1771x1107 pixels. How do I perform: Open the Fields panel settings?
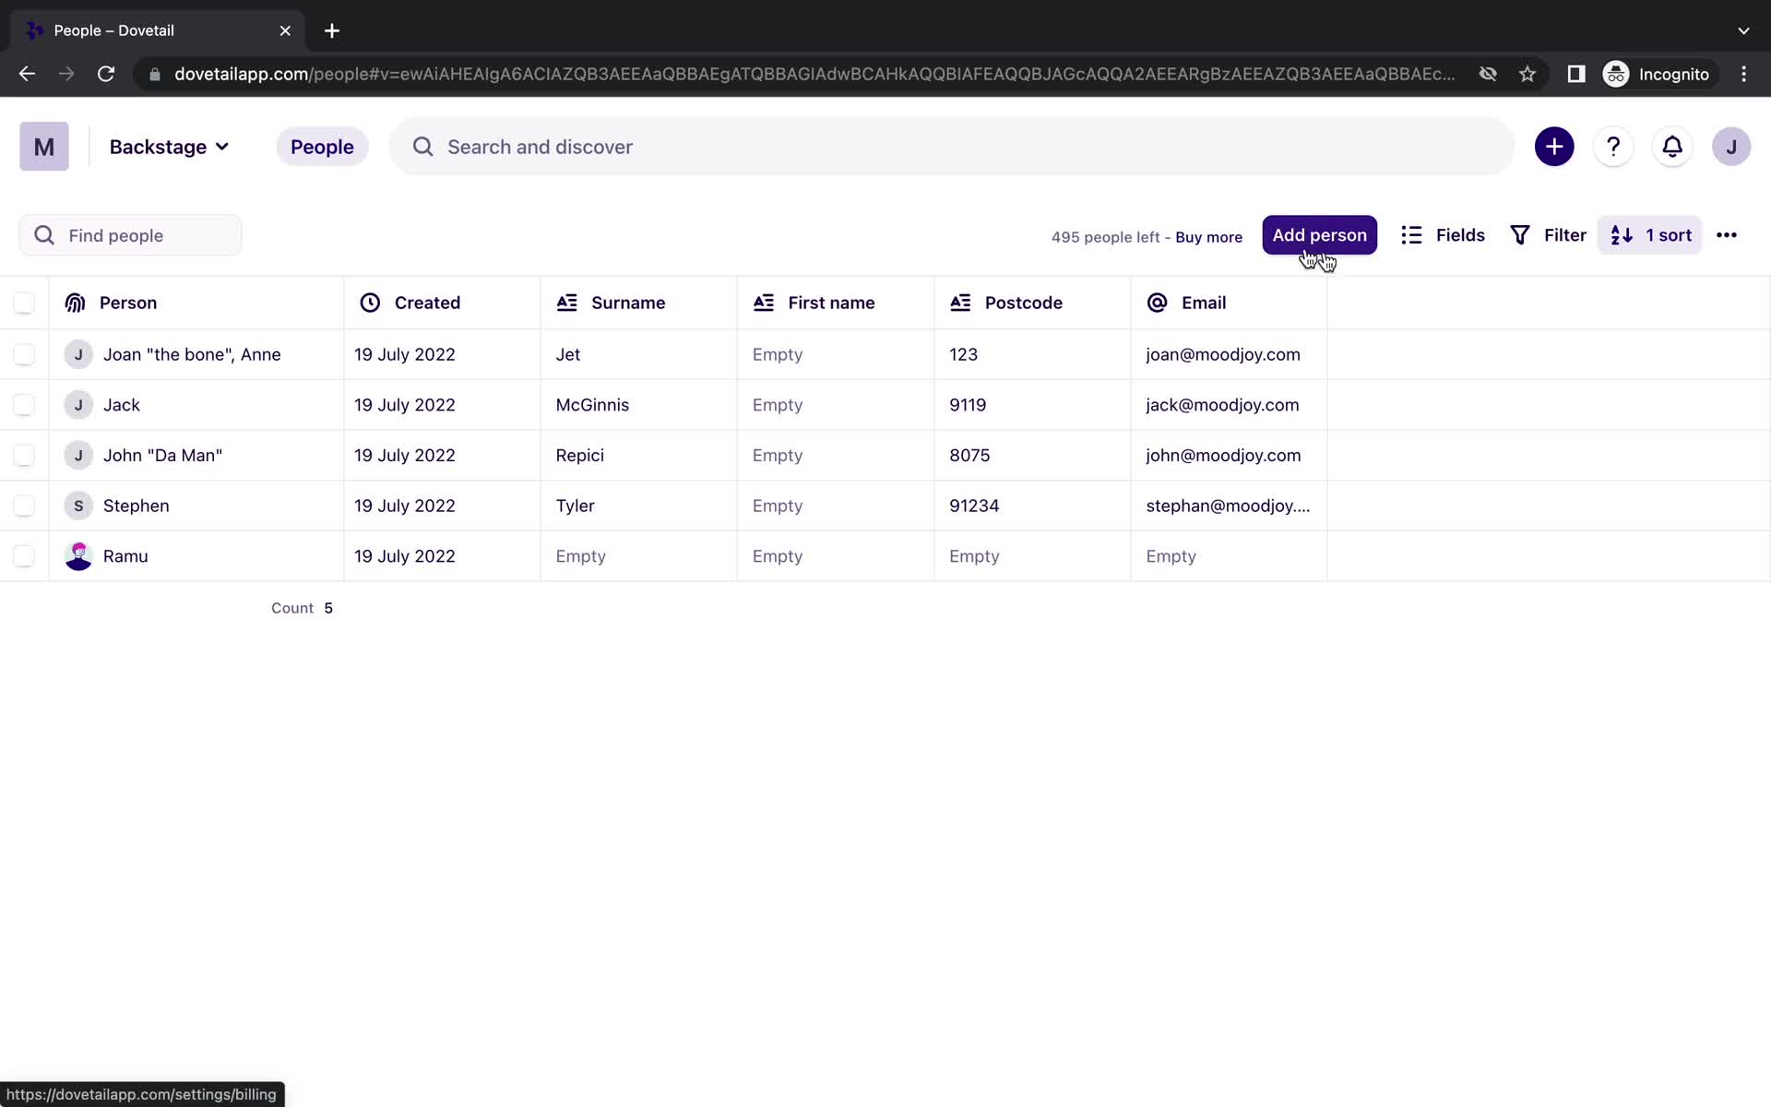pos(1442,234)
